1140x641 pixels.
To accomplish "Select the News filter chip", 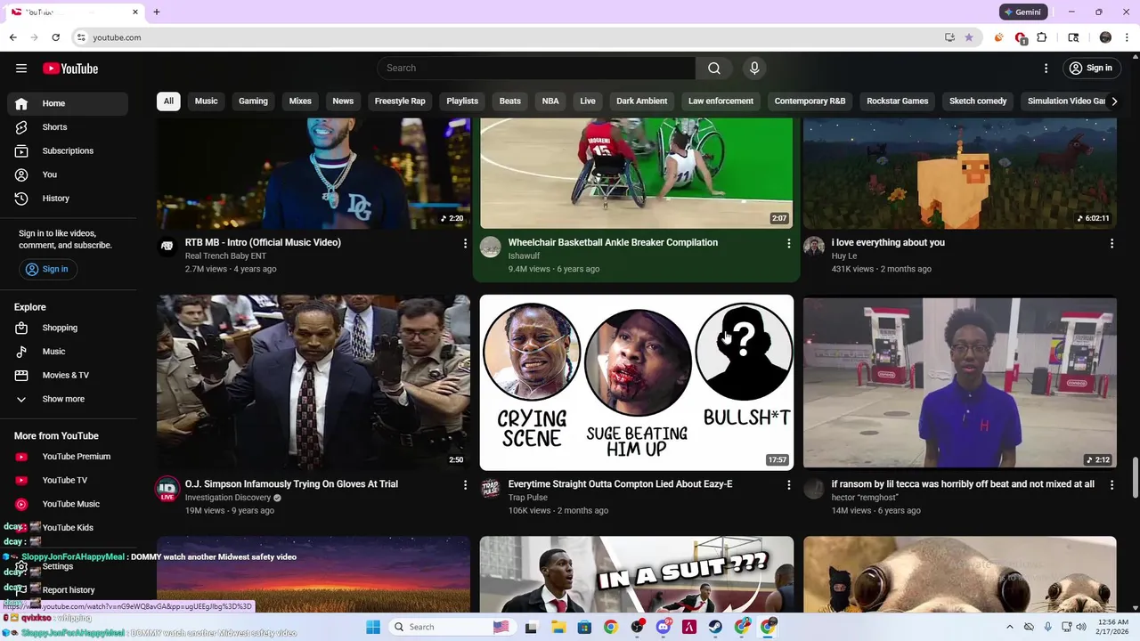I will (x=343, y=101).
